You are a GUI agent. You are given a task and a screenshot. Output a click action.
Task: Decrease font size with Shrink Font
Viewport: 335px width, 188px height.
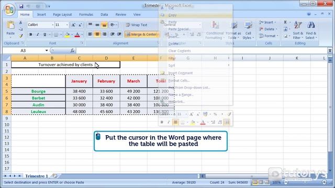80,25
